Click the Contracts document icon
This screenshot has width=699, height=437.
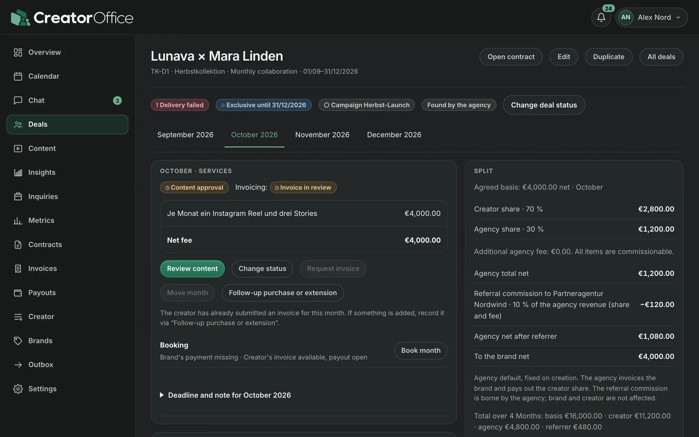[x=18, y=245]
